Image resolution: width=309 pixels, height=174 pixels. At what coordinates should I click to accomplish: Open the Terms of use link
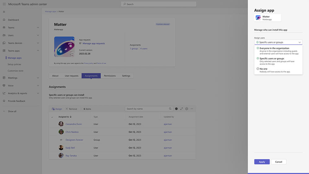click(x=102, y=63)
